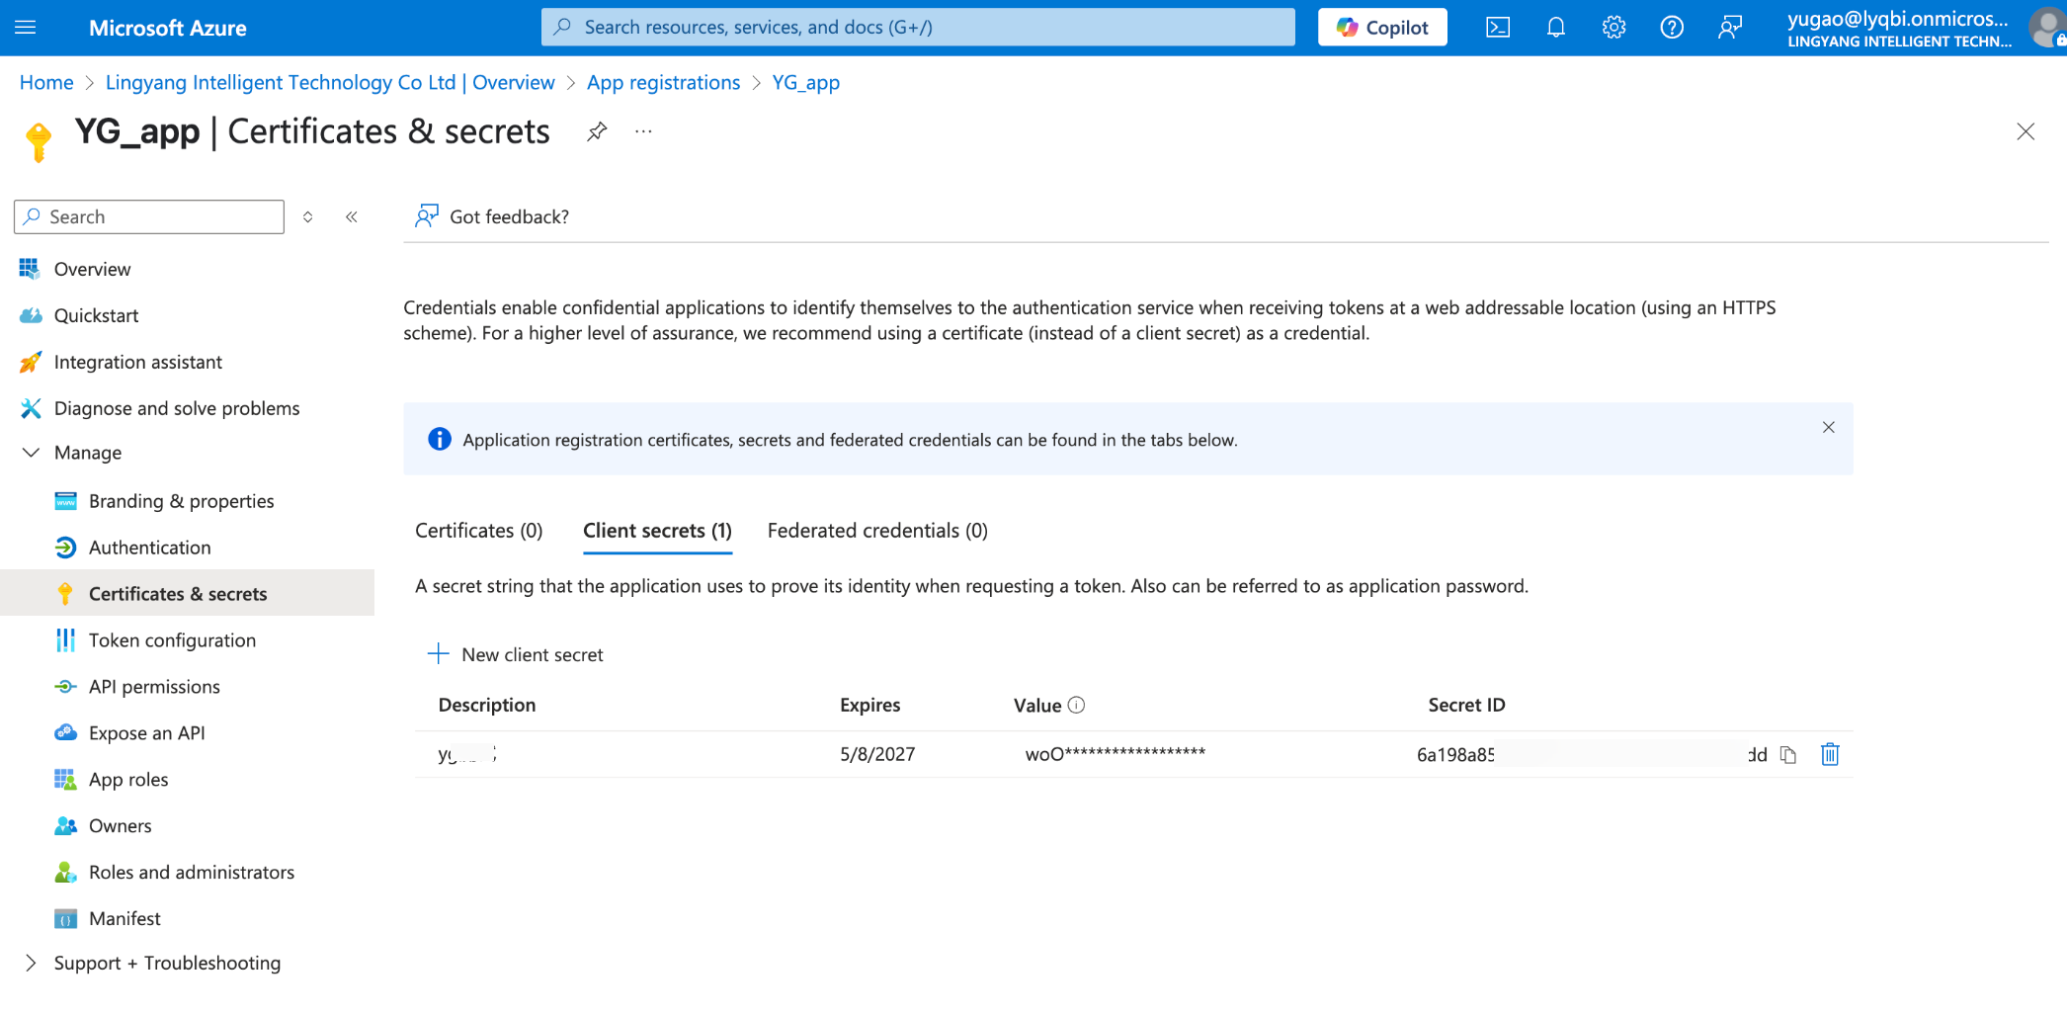The width and height of the screenshot is (2067, 1016).
Task: Go to App registrations breadcrumb
Action: [663, 82]
